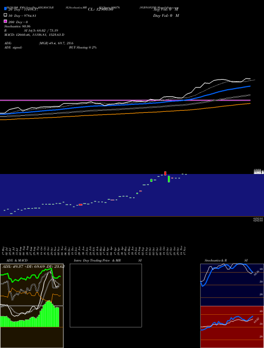
Task: Click the 'ADX signal:' label
Action: (13, 47)
